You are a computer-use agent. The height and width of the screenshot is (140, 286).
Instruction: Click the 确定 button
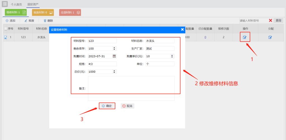[107, 106]
